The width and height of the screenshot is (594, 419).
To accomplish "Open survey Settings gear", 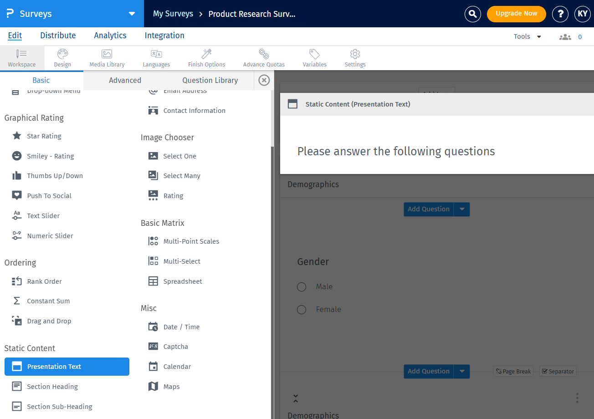I will (355, 58).
